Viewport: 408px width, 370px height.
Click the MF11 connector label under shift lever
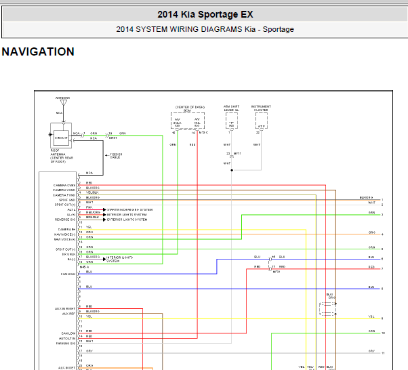pos(237,154)
